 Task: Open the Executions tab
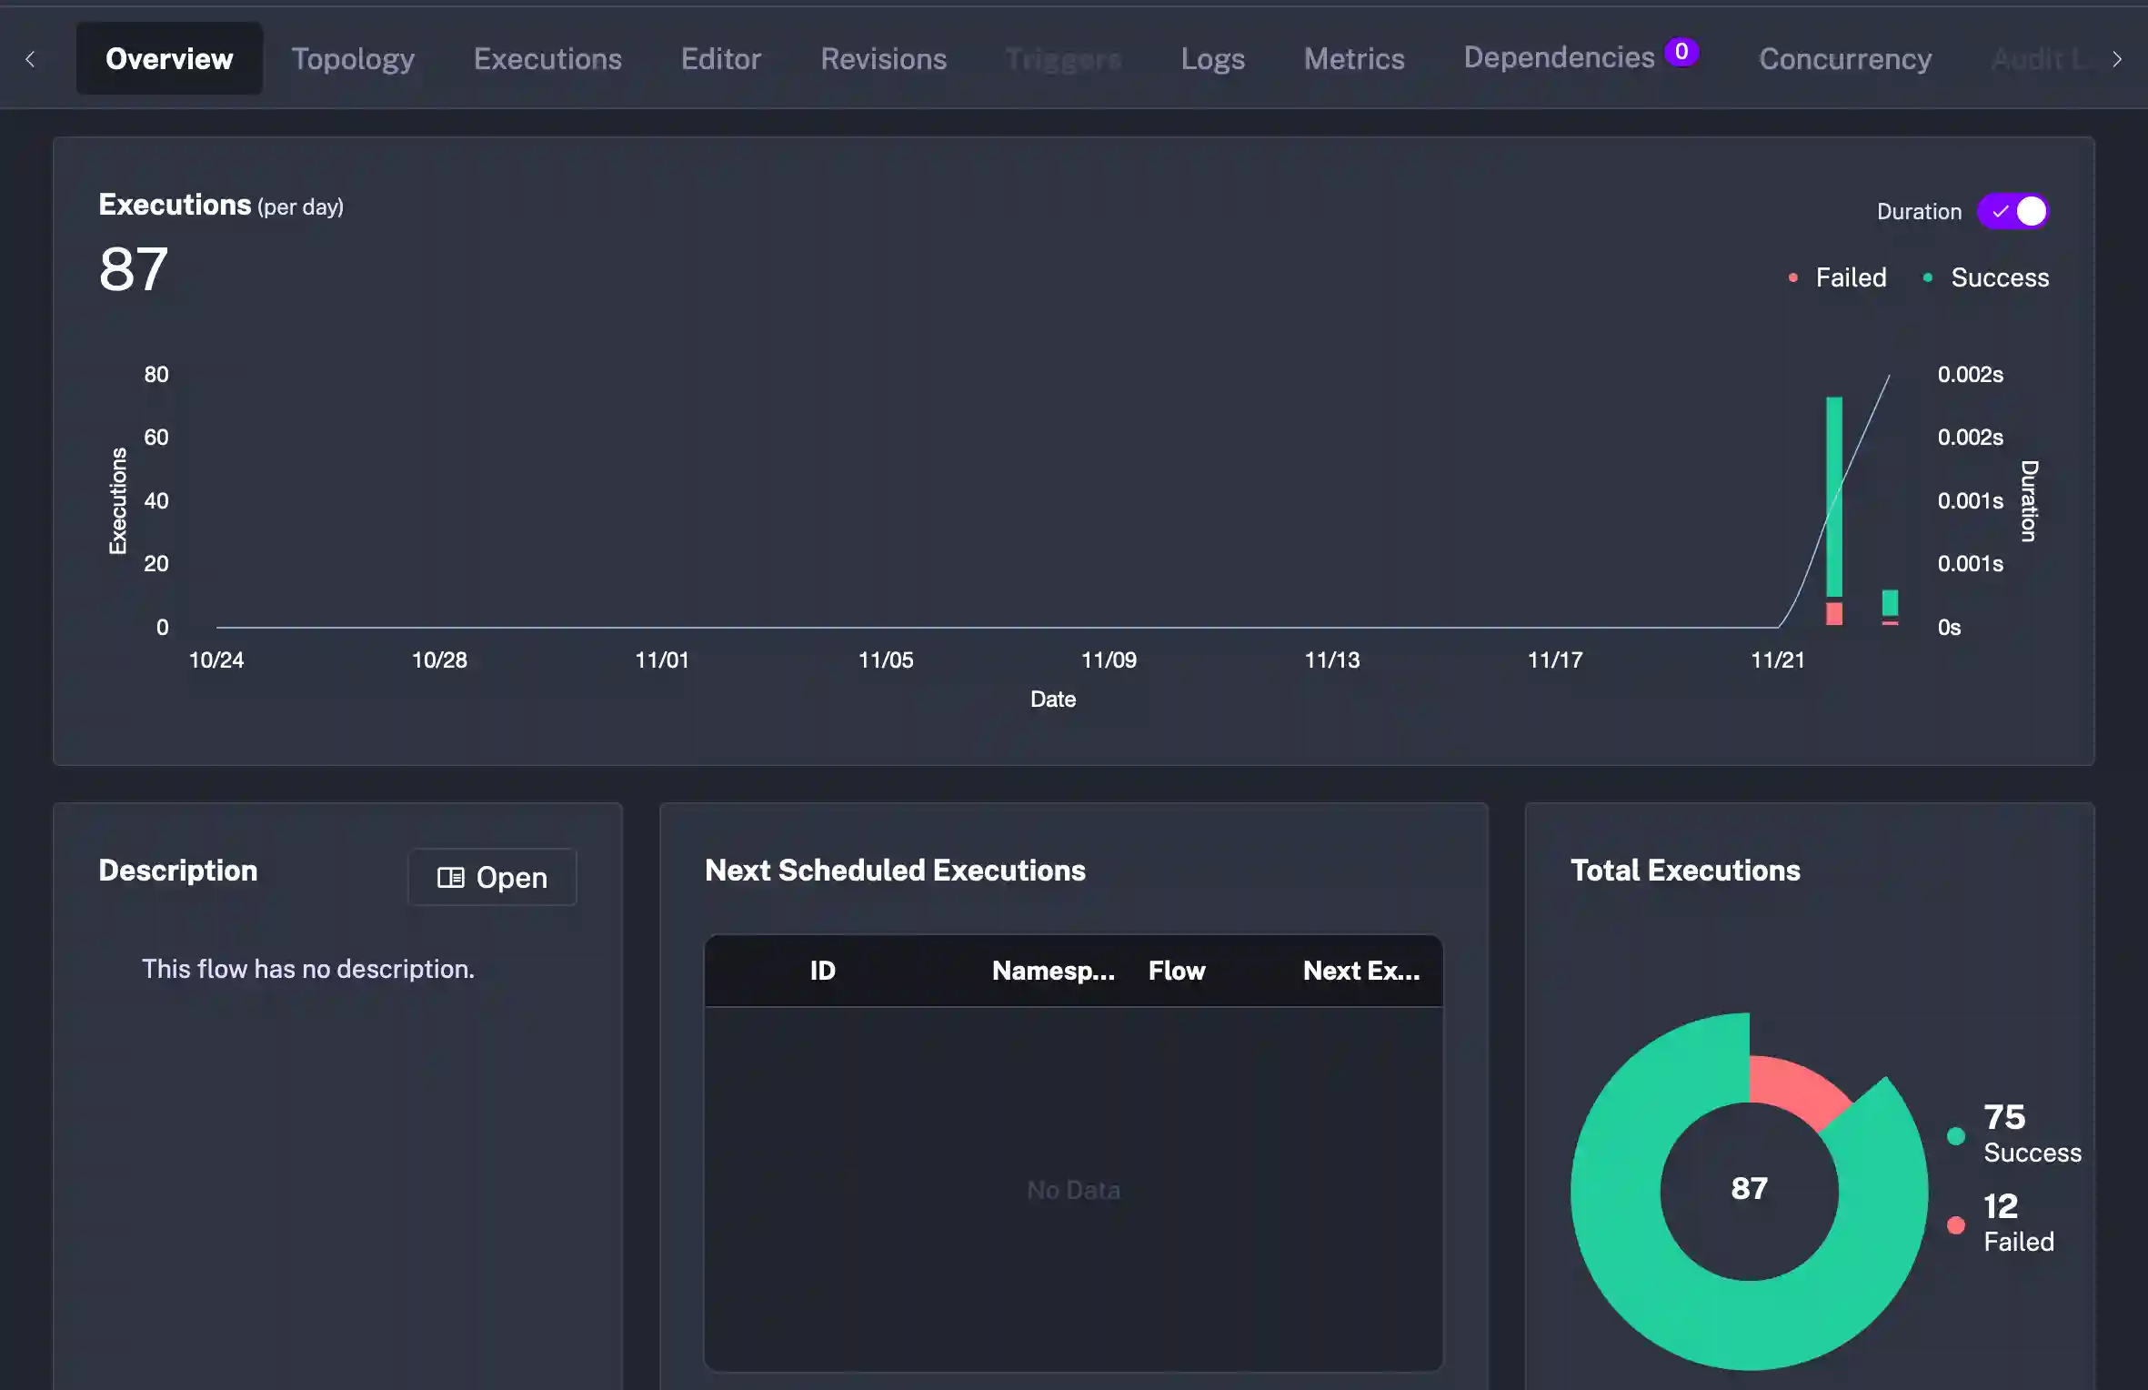click(x=547, y=58)
